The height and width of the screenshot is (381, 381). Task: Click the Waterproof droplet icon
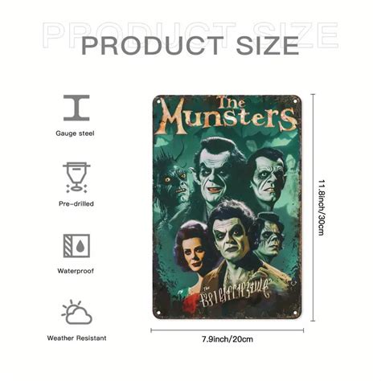click(x=76, y=246)
